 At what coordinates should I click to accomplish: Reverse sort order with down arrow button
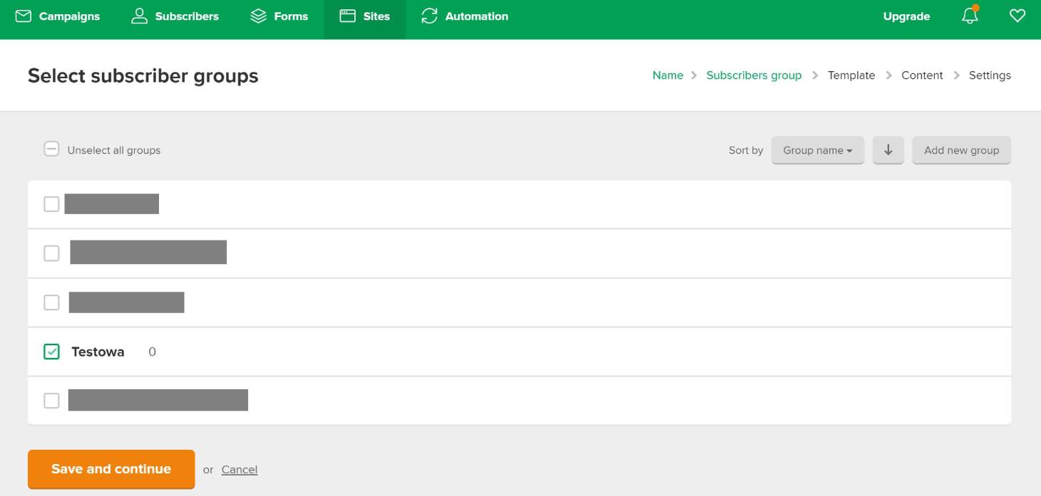888,150
